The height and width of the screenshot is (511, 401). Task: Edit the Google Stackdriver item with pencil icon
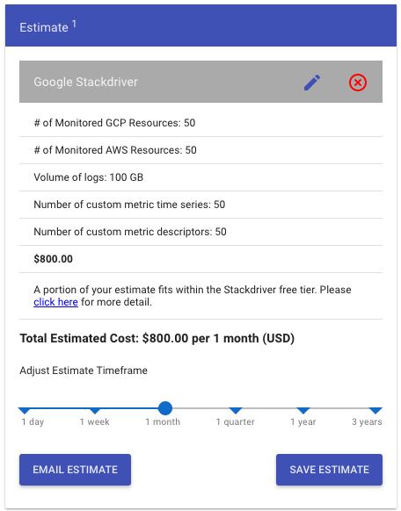pyautogui.click(x=312, y=83)
